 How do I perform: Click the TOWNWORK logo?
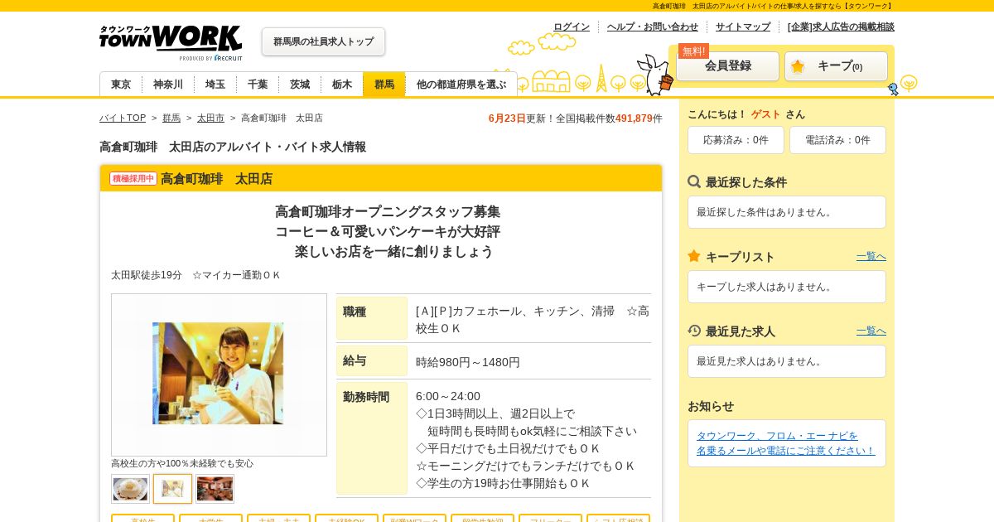[171, 42]
